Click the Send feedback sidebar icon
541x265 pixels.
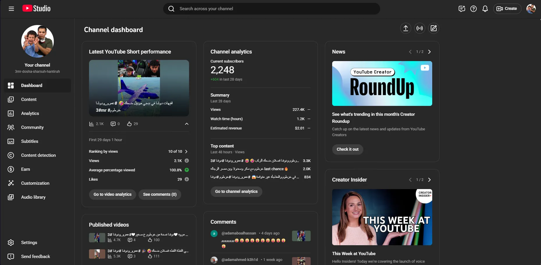pyautogui.click(x=11, y=257)
